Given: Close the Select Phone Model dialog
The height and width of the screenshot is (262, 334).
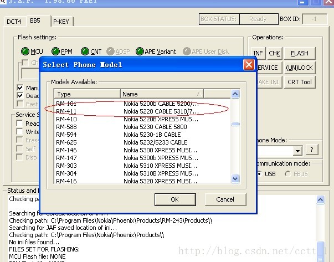Looking at the screenshot, I should 249,65.
